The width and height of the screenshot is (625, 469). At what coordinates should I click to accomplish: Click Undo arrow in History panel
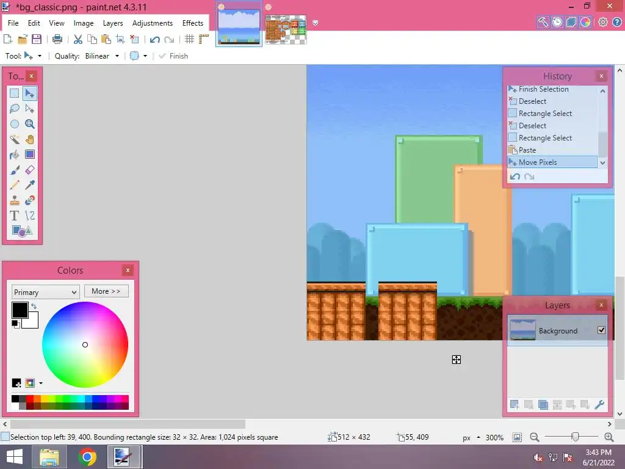(515, 176)
